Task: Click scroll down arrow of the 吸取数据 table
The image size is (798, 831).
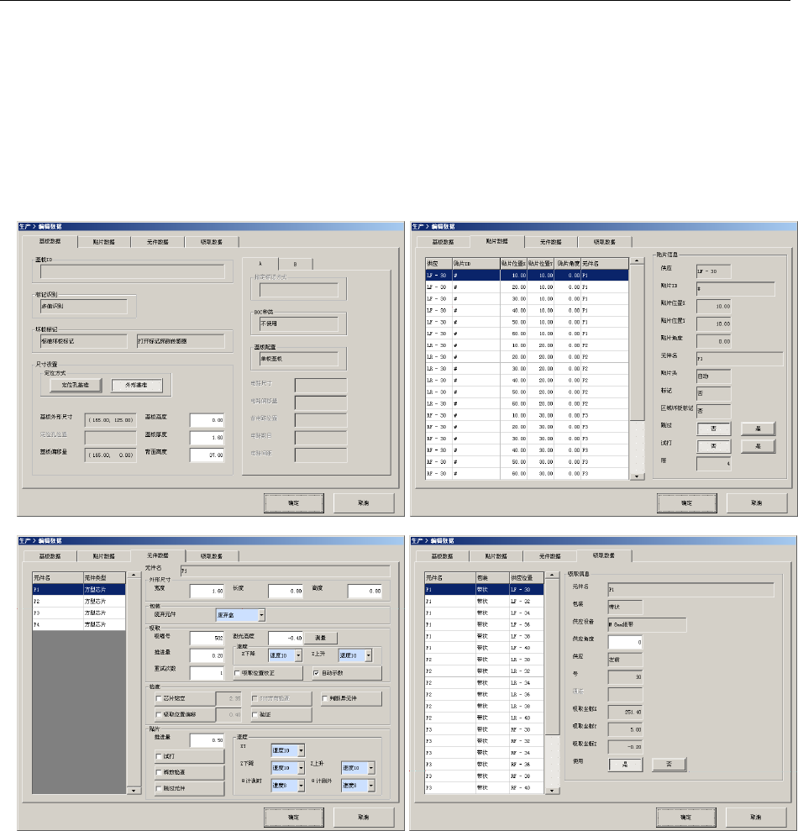Action: pos(552,790)
